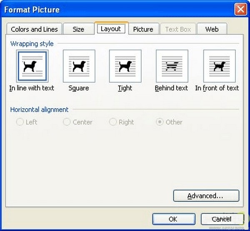Choose the Square wrapping style icon
250x231 pixels.
[79, 66]
